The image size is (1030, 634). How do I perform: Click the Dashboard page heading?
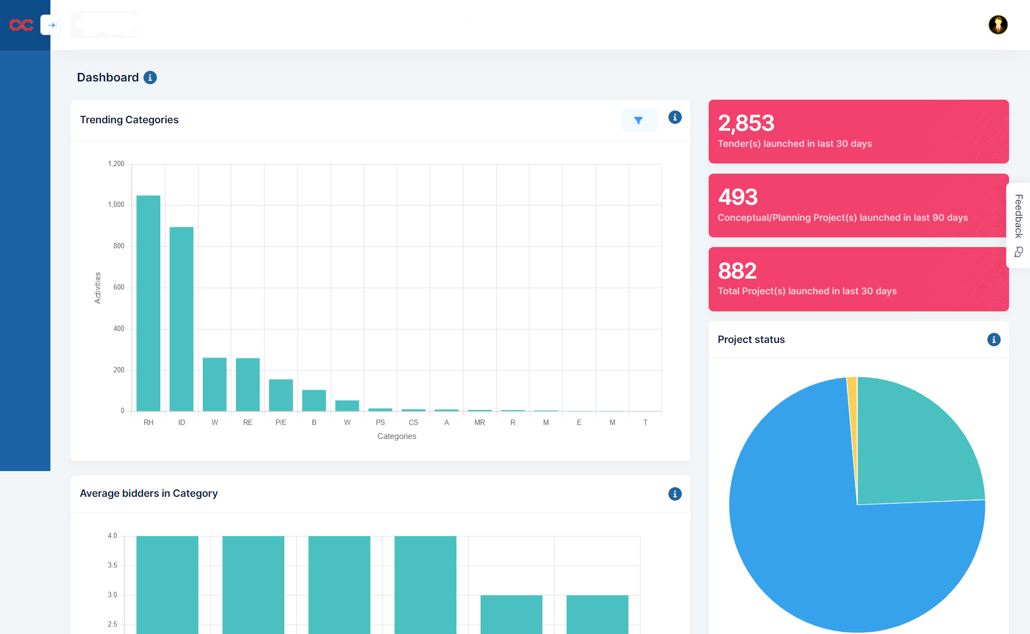tap(108, 78)
